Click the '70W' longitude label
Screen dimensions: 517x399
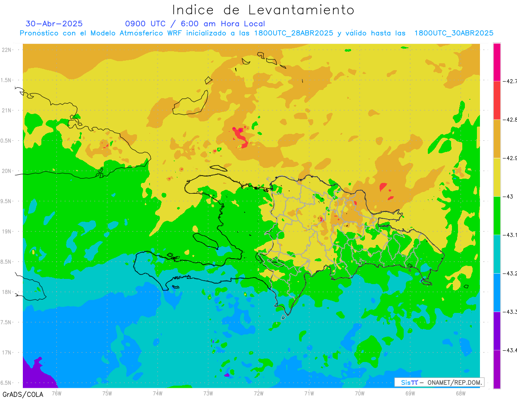pos(360,393)
